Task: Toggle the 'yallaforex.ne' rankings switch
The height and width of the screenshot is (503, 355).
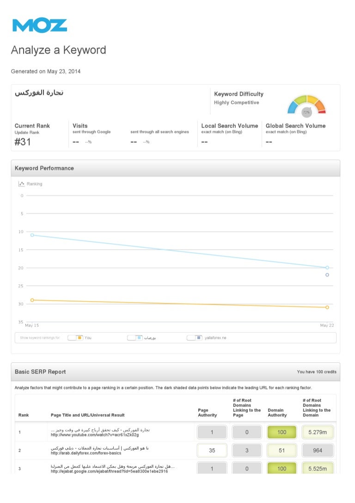Action: click(194, 338)
